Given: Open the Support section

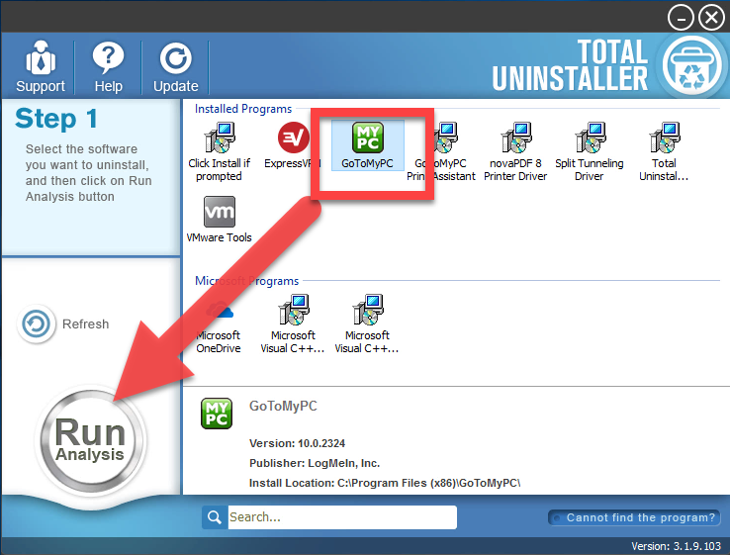Looking at the screenshot, I should pos(41,66).
